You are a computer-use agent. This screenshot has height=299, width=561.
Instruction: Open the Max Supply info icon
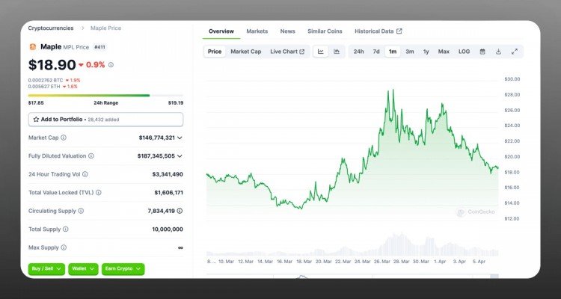coord(64,247)
